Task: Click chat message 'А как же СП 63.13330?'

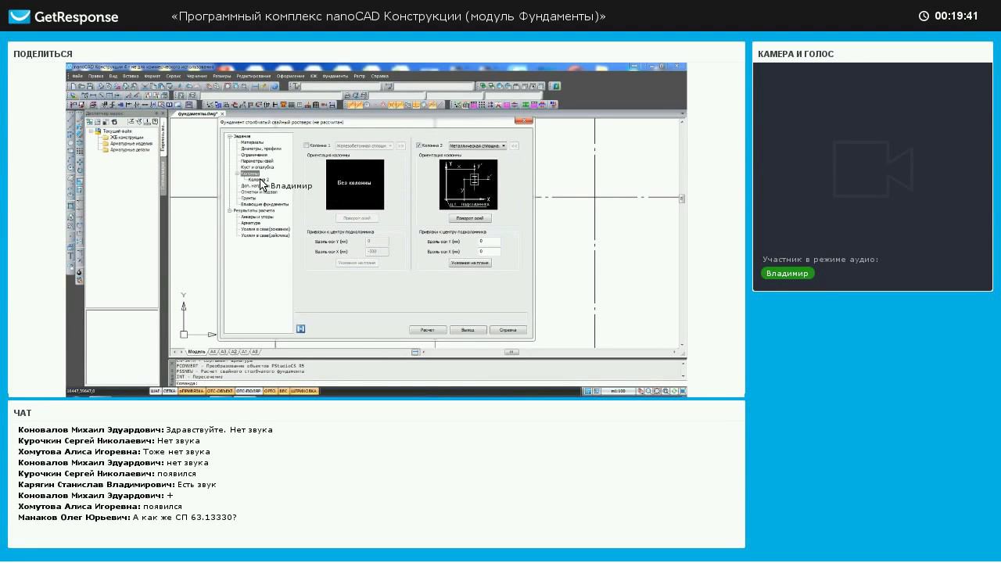Action: coord(185,518)
